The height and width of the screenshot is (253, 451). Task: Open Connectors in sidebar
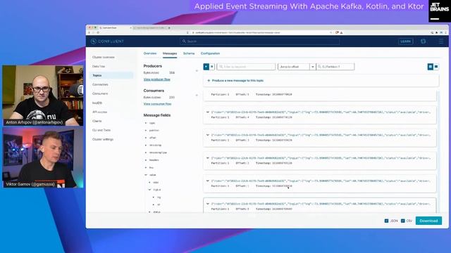[100, 84]
